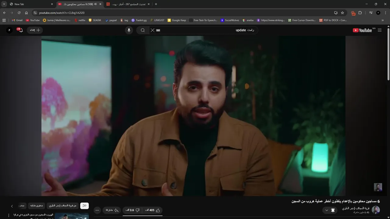
Task: Open channel watermark in video corner
Action: click(378, 187)
